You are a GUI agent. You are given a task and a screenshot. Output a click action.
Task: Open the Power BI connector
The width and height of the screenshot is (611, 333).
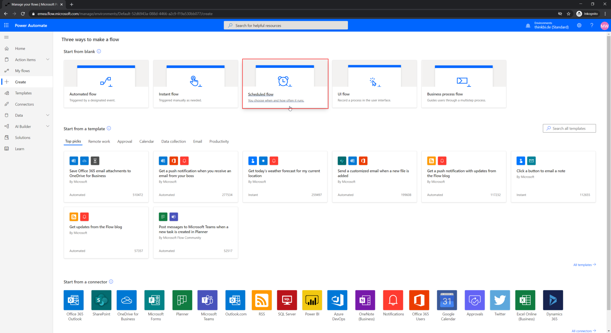tap(312, 300)
